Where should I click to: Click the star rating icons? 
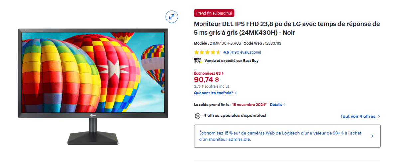point(207,52)
